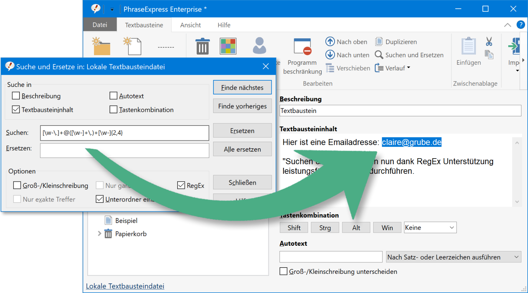
Task: Move phrase up with Nach oben
Action: click(346, 42)
